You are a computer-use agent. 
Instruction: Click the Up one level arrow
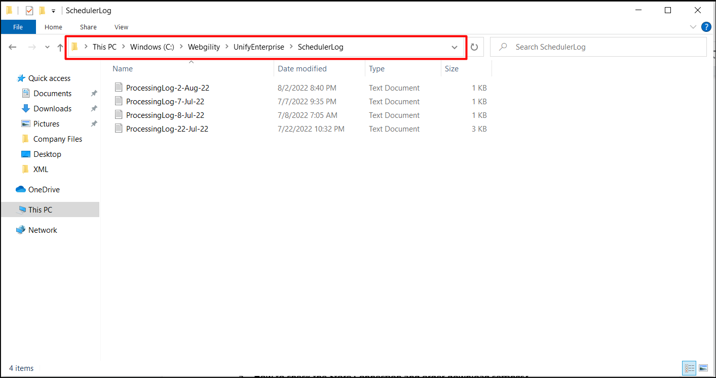point(60,47)
